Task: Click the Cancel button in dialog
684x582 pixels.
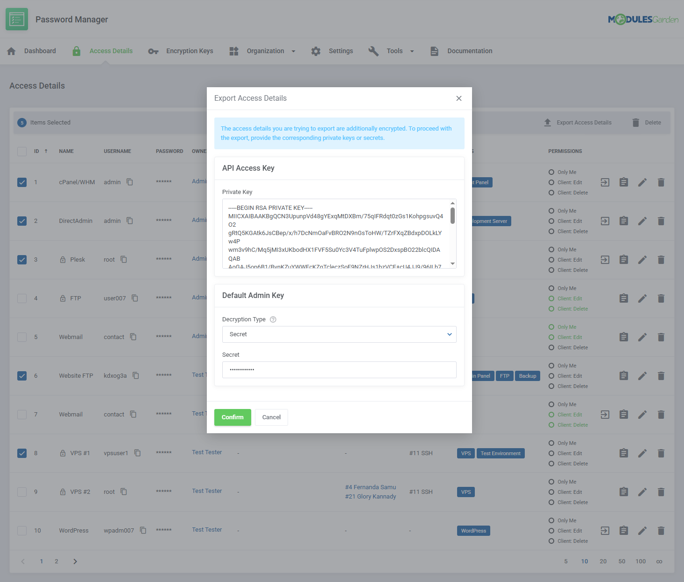Action: [x=271, y=417]
